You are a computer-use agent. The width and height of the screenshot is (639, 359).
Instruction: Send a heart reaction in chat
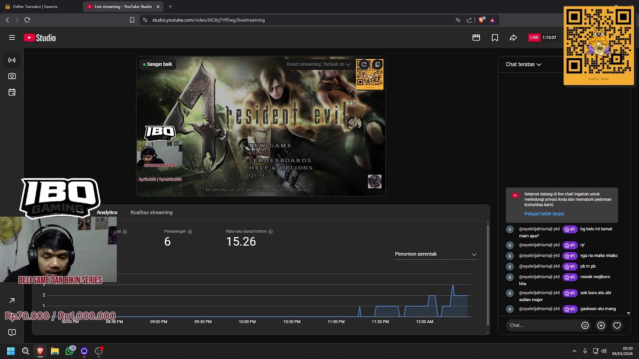click(x=617, y=325)
